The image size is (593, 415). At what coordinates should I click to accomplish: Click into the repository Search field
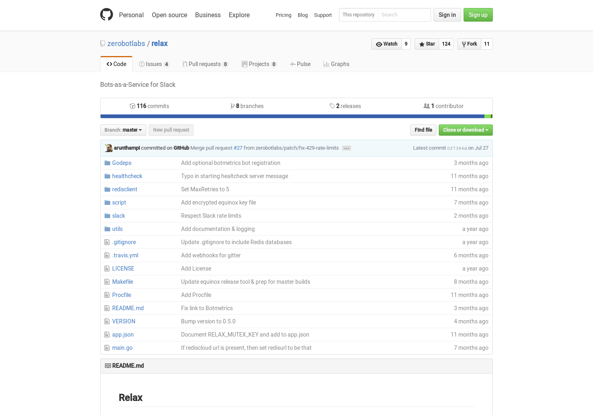[404, 15]
